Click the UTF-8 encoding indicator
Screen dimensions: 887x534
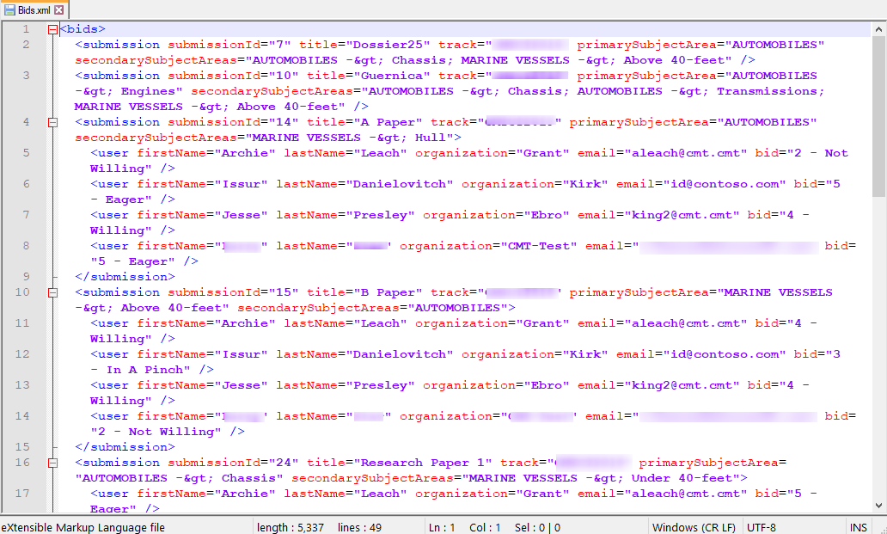pos(762,528)
